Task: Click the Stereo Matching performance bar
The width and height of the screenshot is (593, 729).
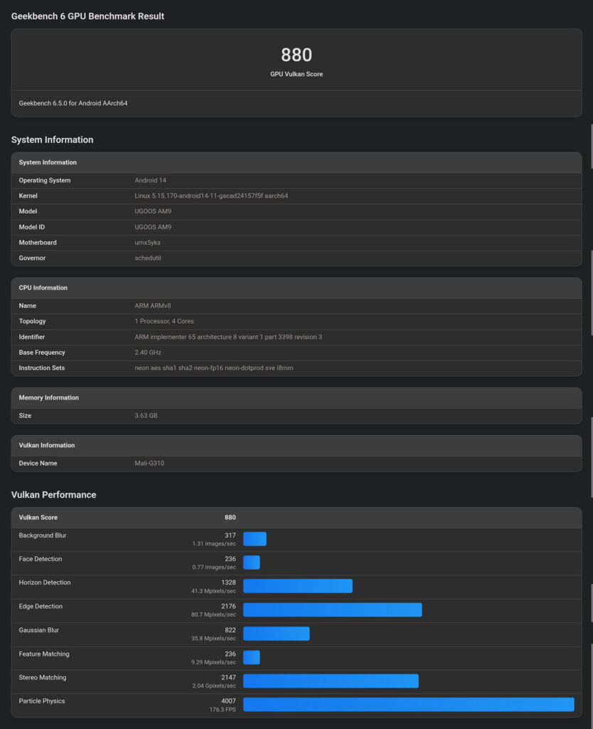Action: click(331, 681)
